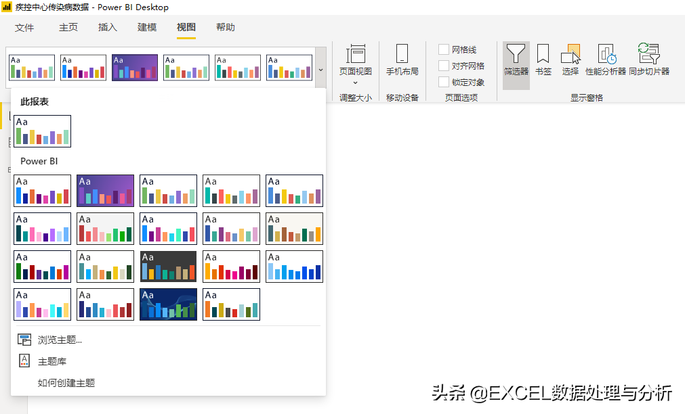The height and width of the screenshot is (414, 685).
Task: Launch the 性能分析器 pane
Action: tap(606, 60)
